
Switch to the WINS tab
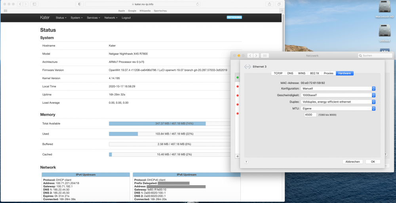point(301,73)
